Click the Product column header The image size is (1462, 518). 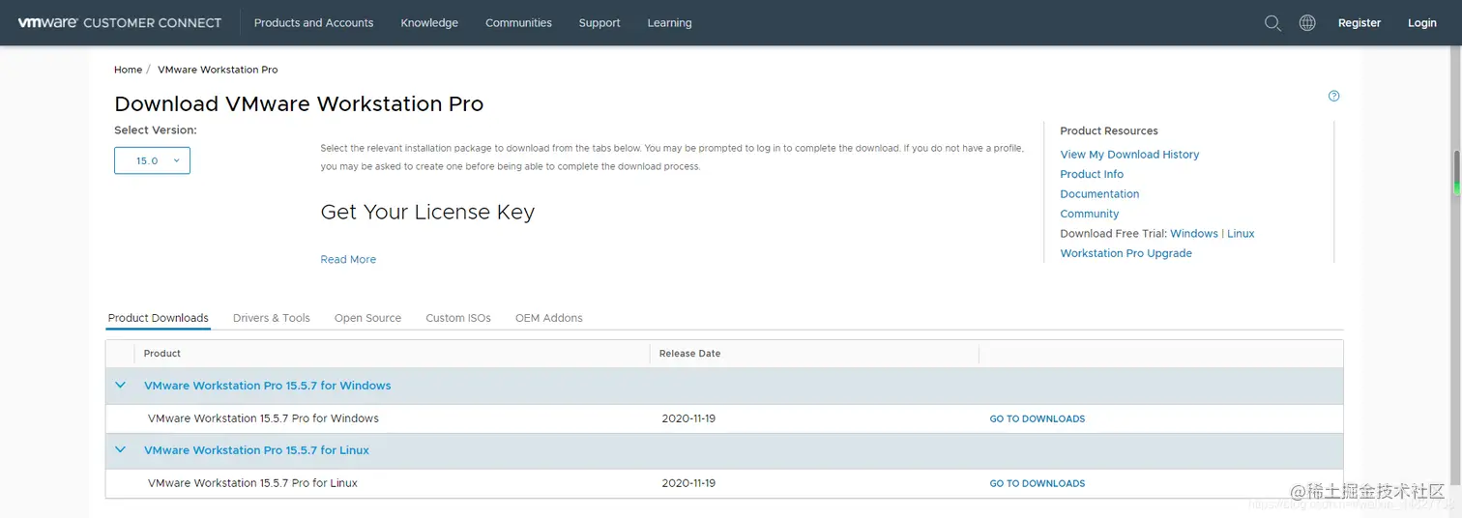(162, 354)
